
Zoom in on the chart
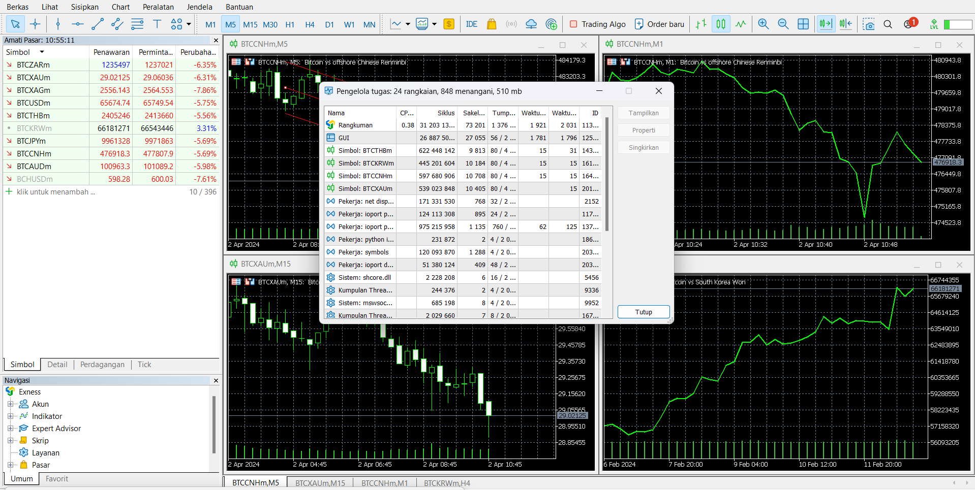pyautogui.click(x=763, y=24)
